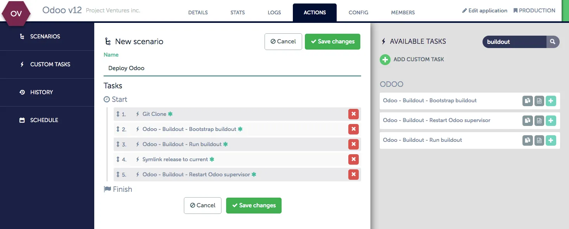Open HISTORY in the sidebar
This screenshot has height=229, width=569.
pos(41,92)
